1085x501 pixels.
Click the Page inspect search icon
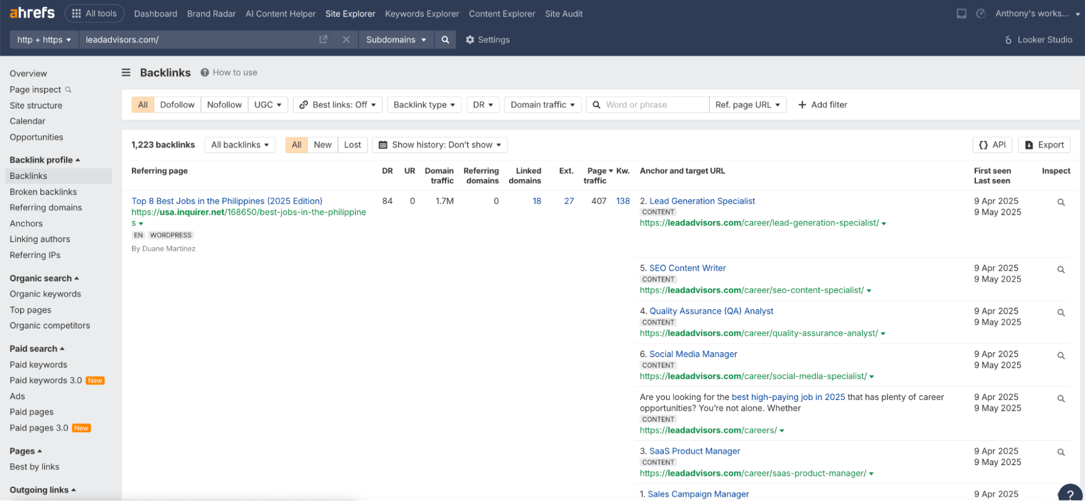68,90
